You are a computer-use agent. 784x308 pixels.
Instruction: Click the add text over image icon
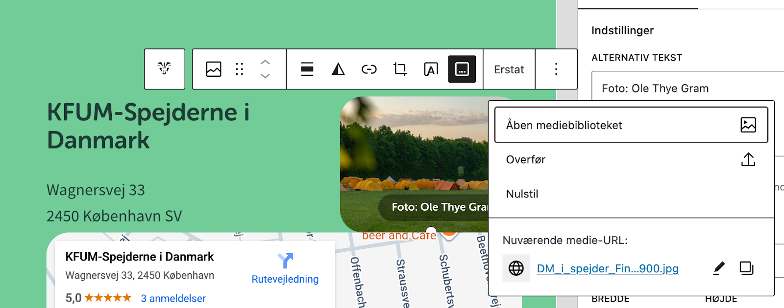431,69
